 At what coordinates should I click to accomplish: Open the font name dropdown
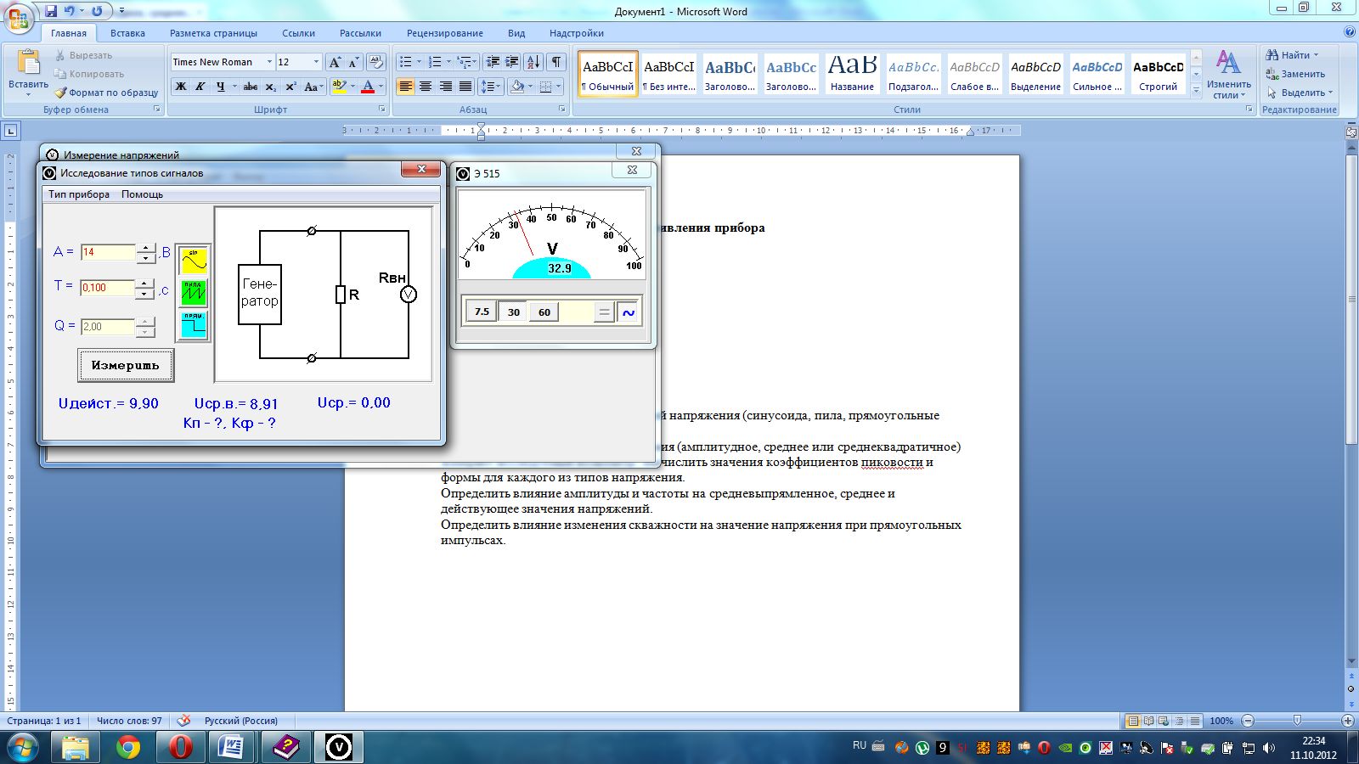[x=270, y=62]
